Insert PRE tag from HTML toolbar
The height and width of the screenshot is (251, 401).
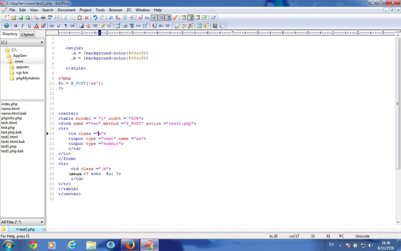click(x=138, y=26)
